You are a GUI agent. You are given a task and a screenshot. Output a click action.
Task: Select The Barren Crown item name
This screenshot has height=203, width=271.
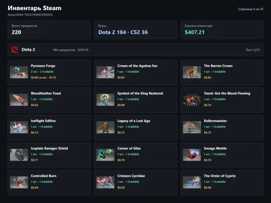coord(218,66)
